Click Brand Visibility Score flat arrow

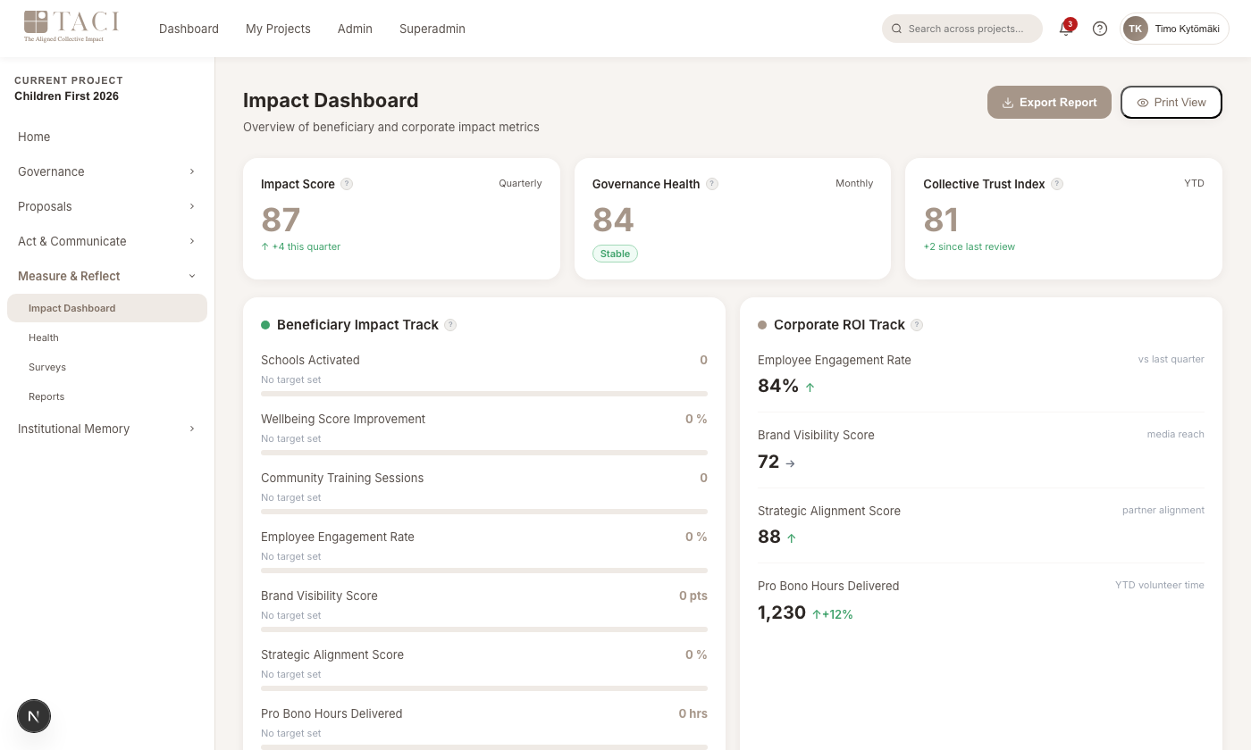(790, 463)
